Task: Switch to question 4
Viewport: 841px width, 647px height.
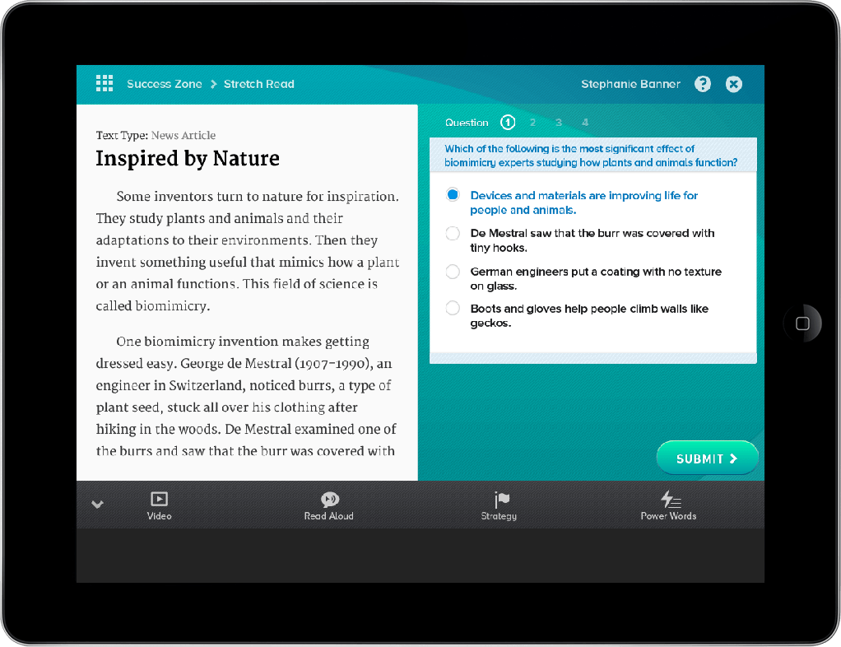Action: tap(585, 123)
